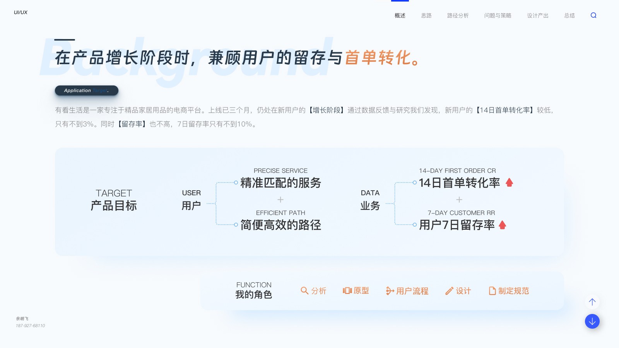Select the 问题与策略 tab

(498, 15)
